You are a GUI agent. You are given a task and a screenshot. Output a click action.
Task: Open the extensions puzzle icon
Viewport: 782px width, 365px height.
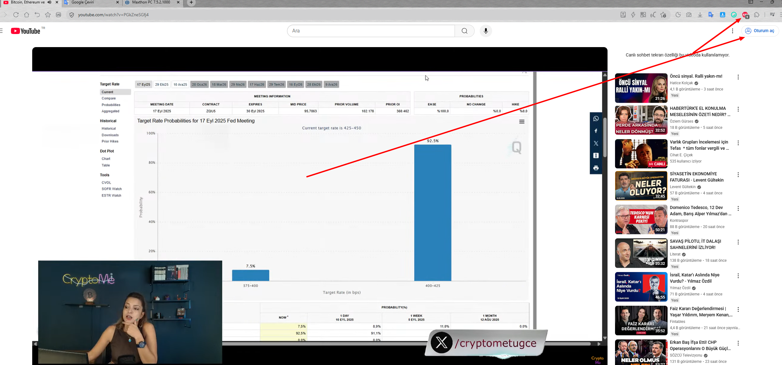click(x=757, y=15)
